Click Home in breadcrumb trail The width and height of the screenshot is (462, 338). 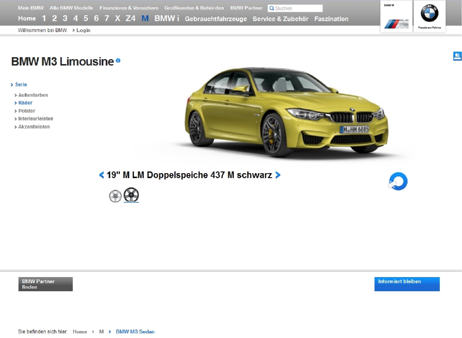(80, 332)
